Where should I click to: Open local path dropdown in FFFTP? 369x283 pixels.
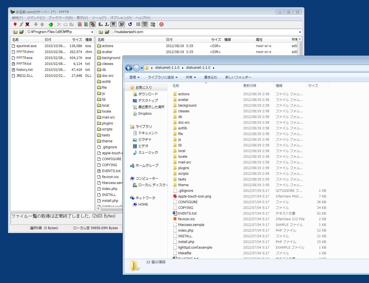(x=92, y=32)
